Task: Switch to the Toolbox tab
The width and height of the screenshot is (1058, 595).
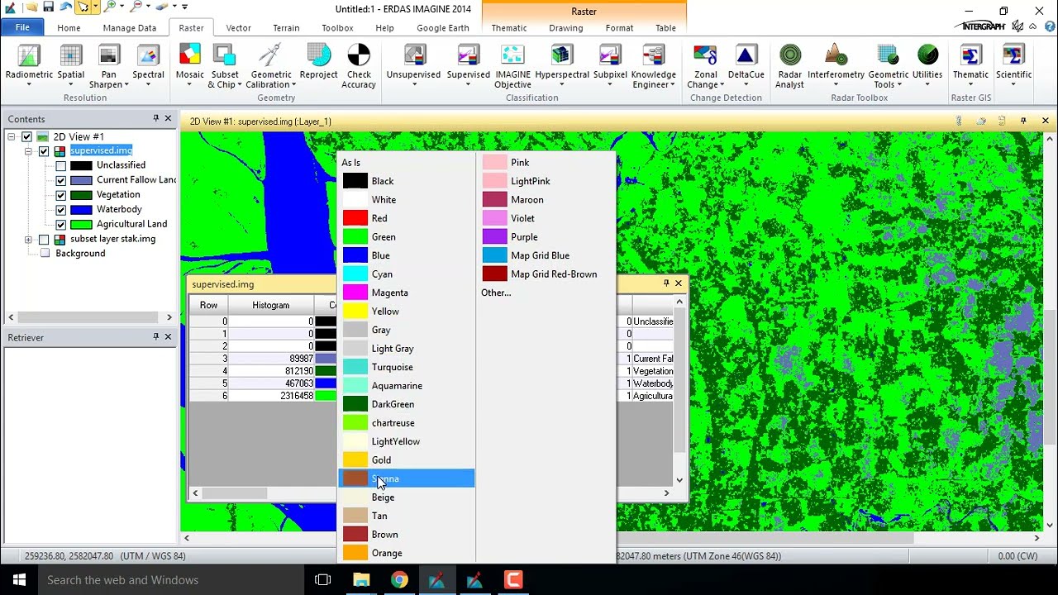Action: 337,28
